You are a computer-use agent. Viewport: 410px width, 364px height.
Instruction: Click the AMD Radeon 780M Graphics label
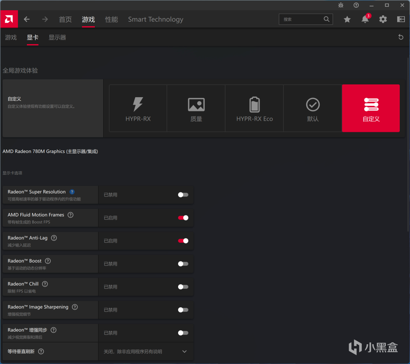click(50, 151)
